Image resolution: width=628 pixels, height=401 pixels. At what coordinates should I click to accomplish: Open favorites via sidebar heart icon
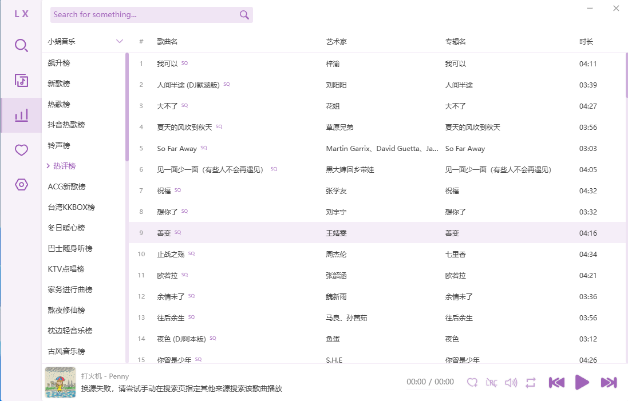(x=21, y=150)
